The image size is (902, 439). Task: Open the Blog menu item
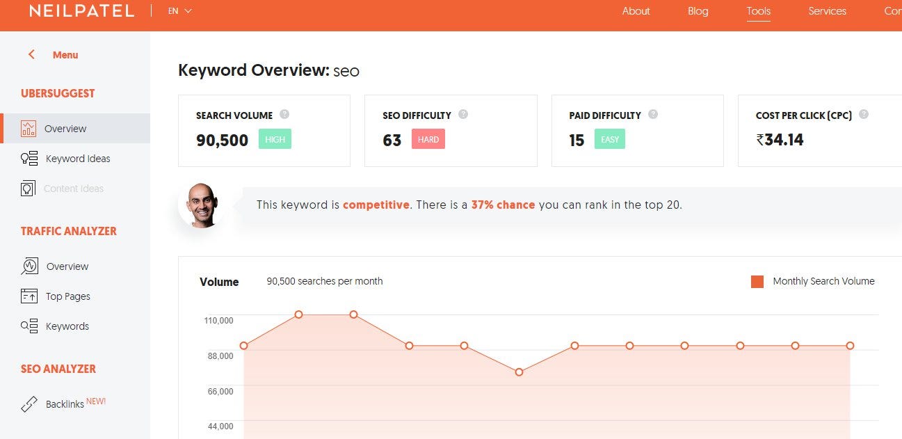pyautogui.click(x=698, y=11)
